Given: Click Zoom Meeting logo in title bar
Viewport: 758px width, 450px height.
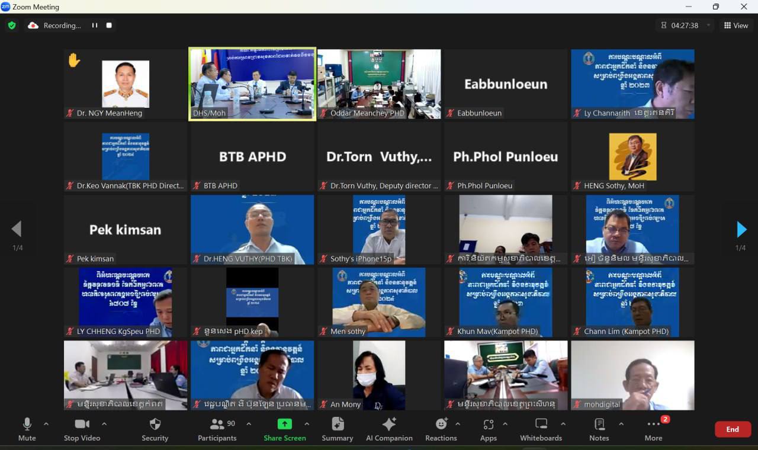Looking at the screenshot, I should (6, 7).
